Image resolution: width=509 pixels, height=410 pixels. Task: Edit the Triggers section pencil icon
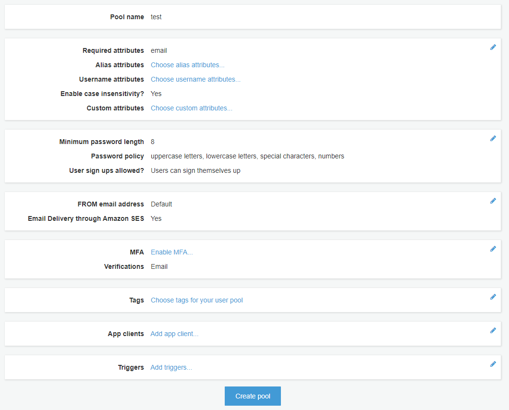coord(493,364)
